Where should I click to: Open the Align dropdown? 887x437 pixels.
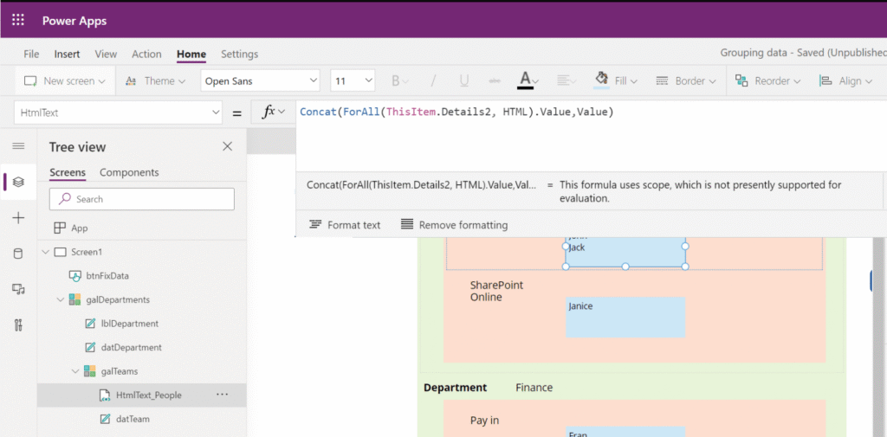(x=845, y=80)
